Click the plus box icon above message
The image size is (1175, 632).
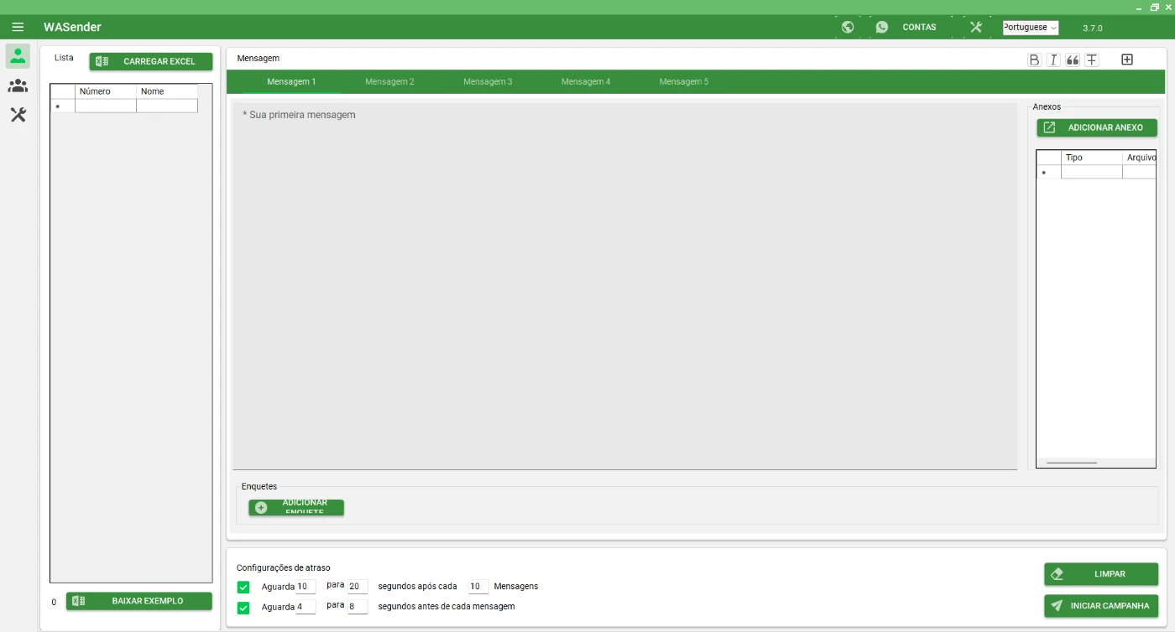tap(1127, 60)
